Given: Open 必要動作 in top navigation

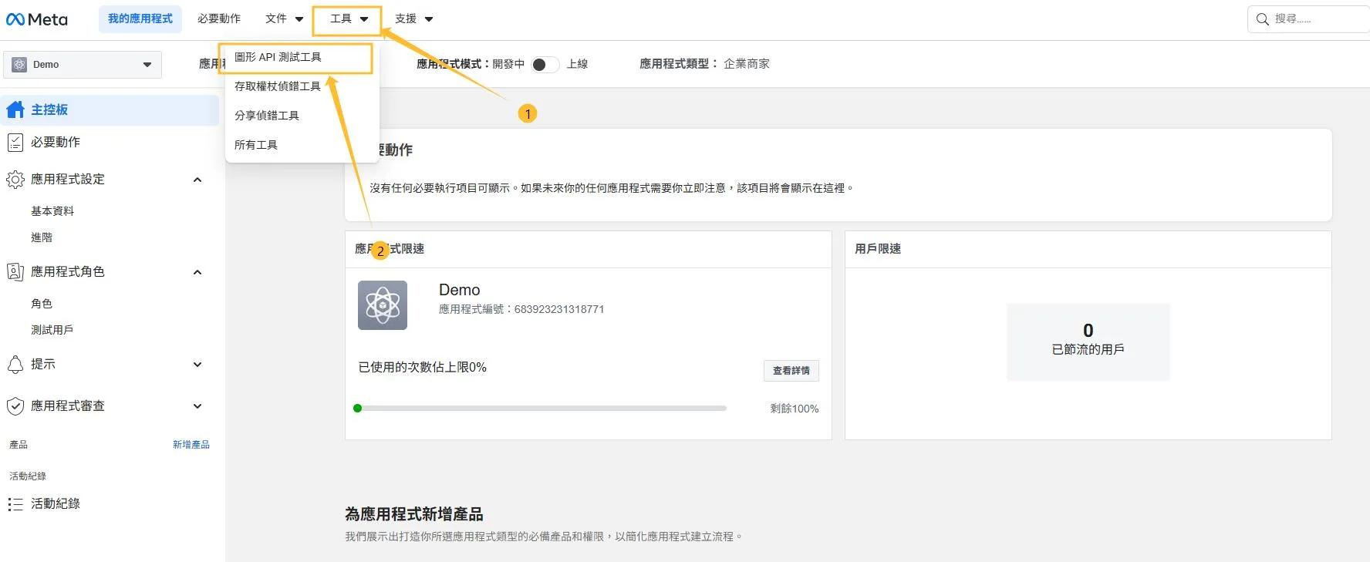Looking at the screenshot, I should (219, 19).
